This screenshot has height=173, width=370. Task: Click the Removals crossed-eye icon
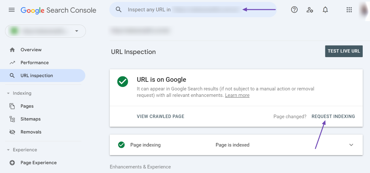coord(12,132)
